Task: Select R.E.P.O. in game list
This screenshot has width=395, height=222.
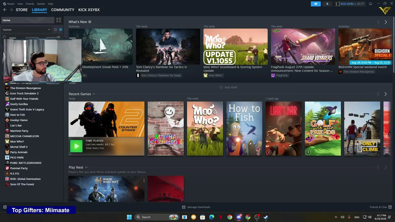Action: click(x=15, y=174)
